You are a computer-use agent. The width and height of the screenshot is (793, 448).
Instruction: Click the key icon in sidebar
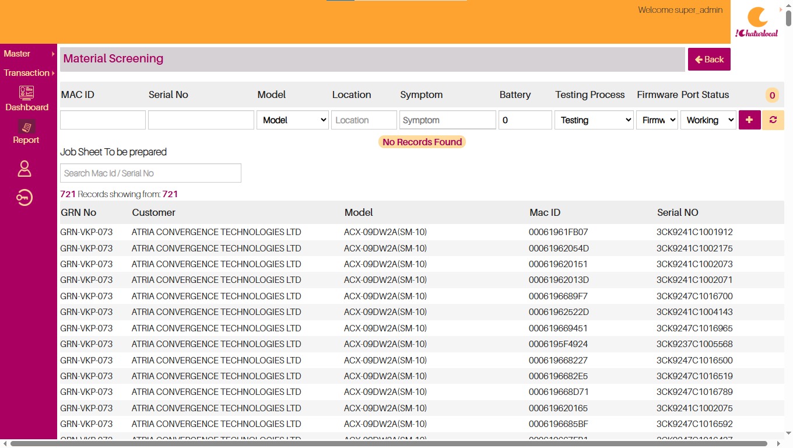[x=24, y=198]
